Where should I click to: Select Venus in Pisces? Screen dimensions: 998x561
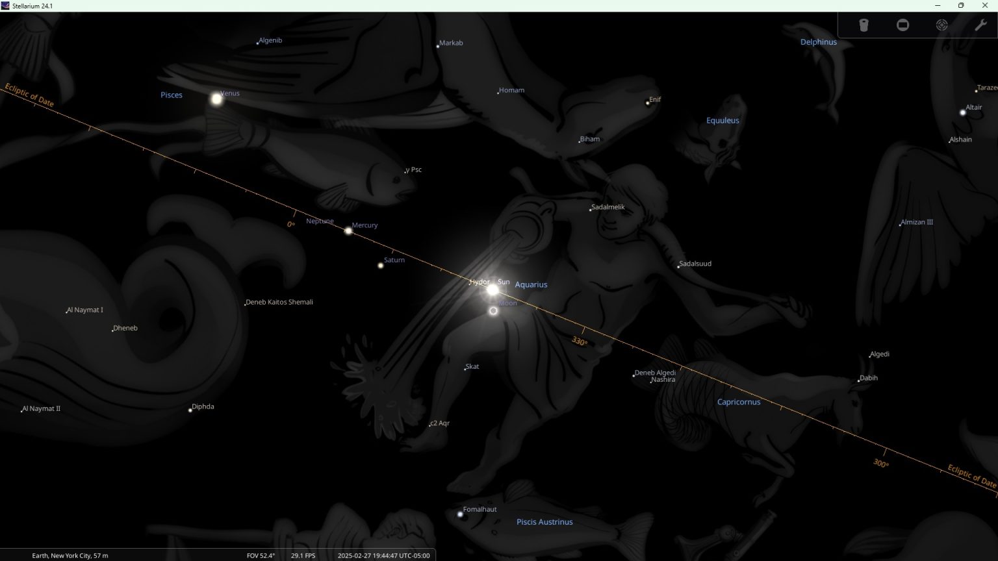216,99
